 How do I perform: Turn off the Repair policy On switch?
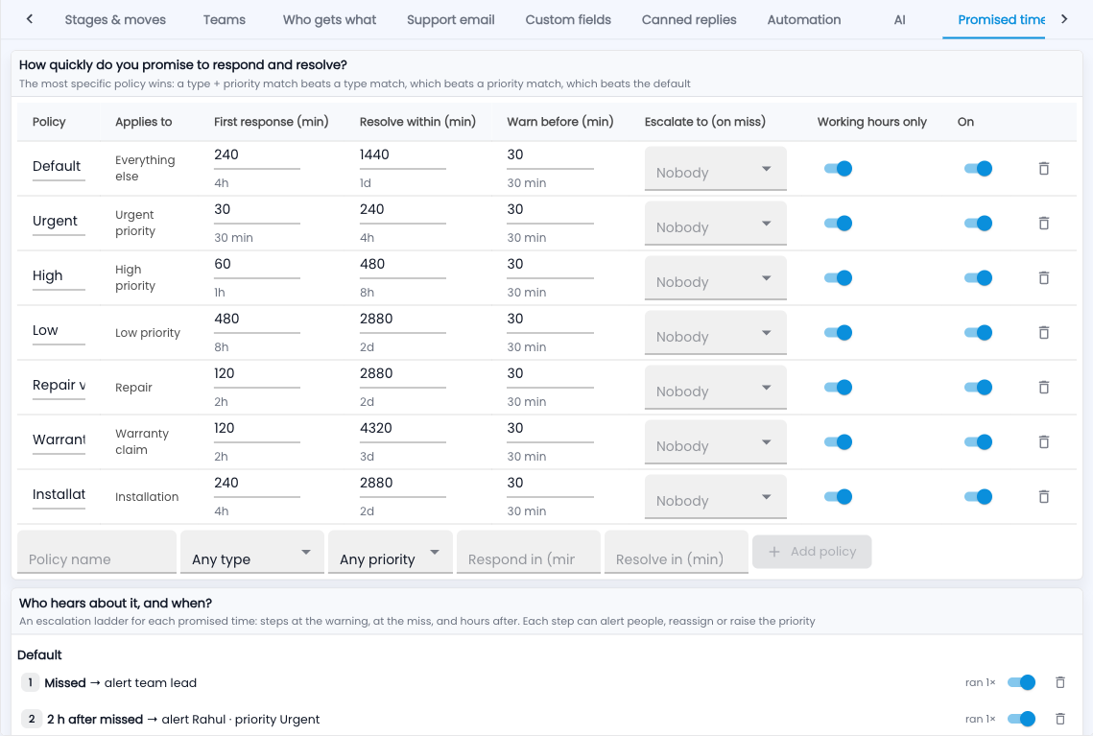978,388
